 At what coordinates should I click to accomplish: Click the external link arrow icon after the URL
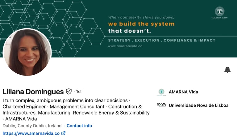[63, 133]
